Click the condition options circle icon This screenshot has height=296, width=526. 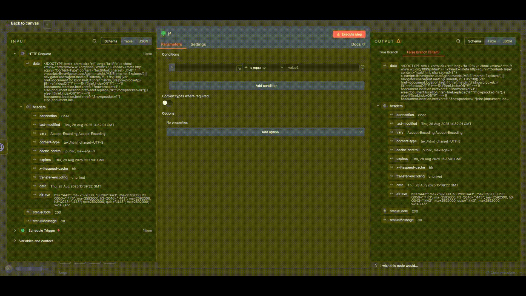click(x=362, y=67)
